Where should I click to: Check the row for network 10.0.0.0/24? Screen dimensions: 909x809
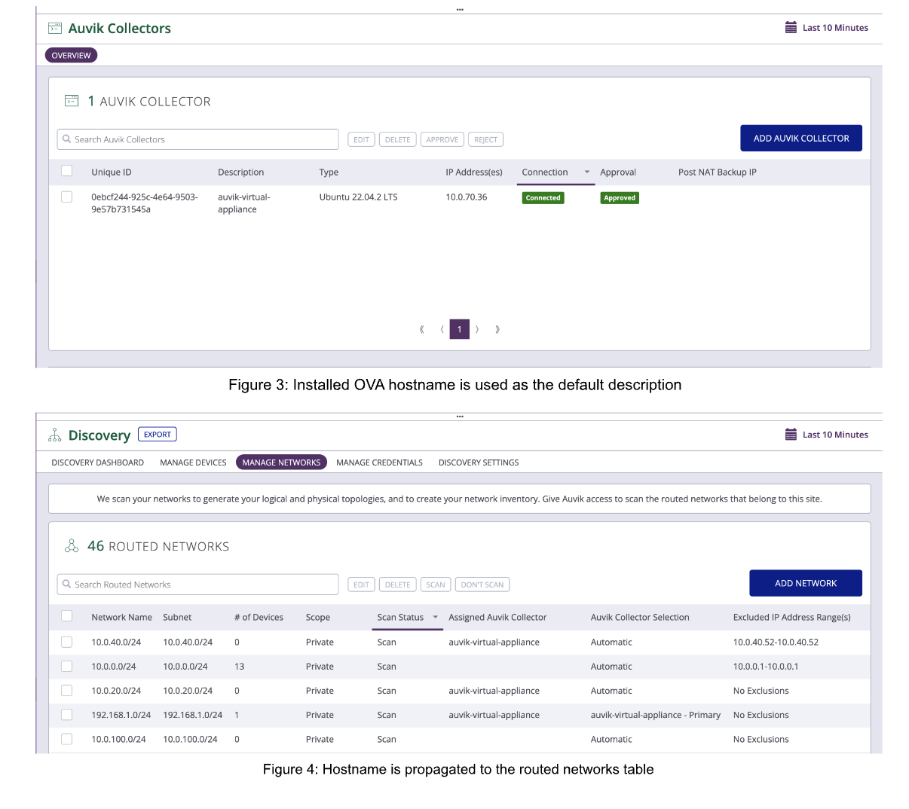point(67,666)
